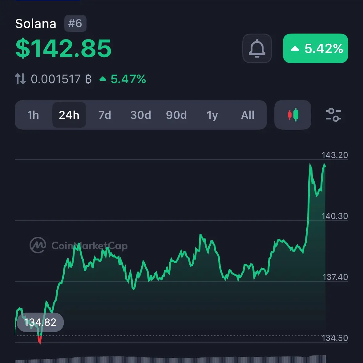
Task: Select the 90d time range
Action: coord(176,115)
